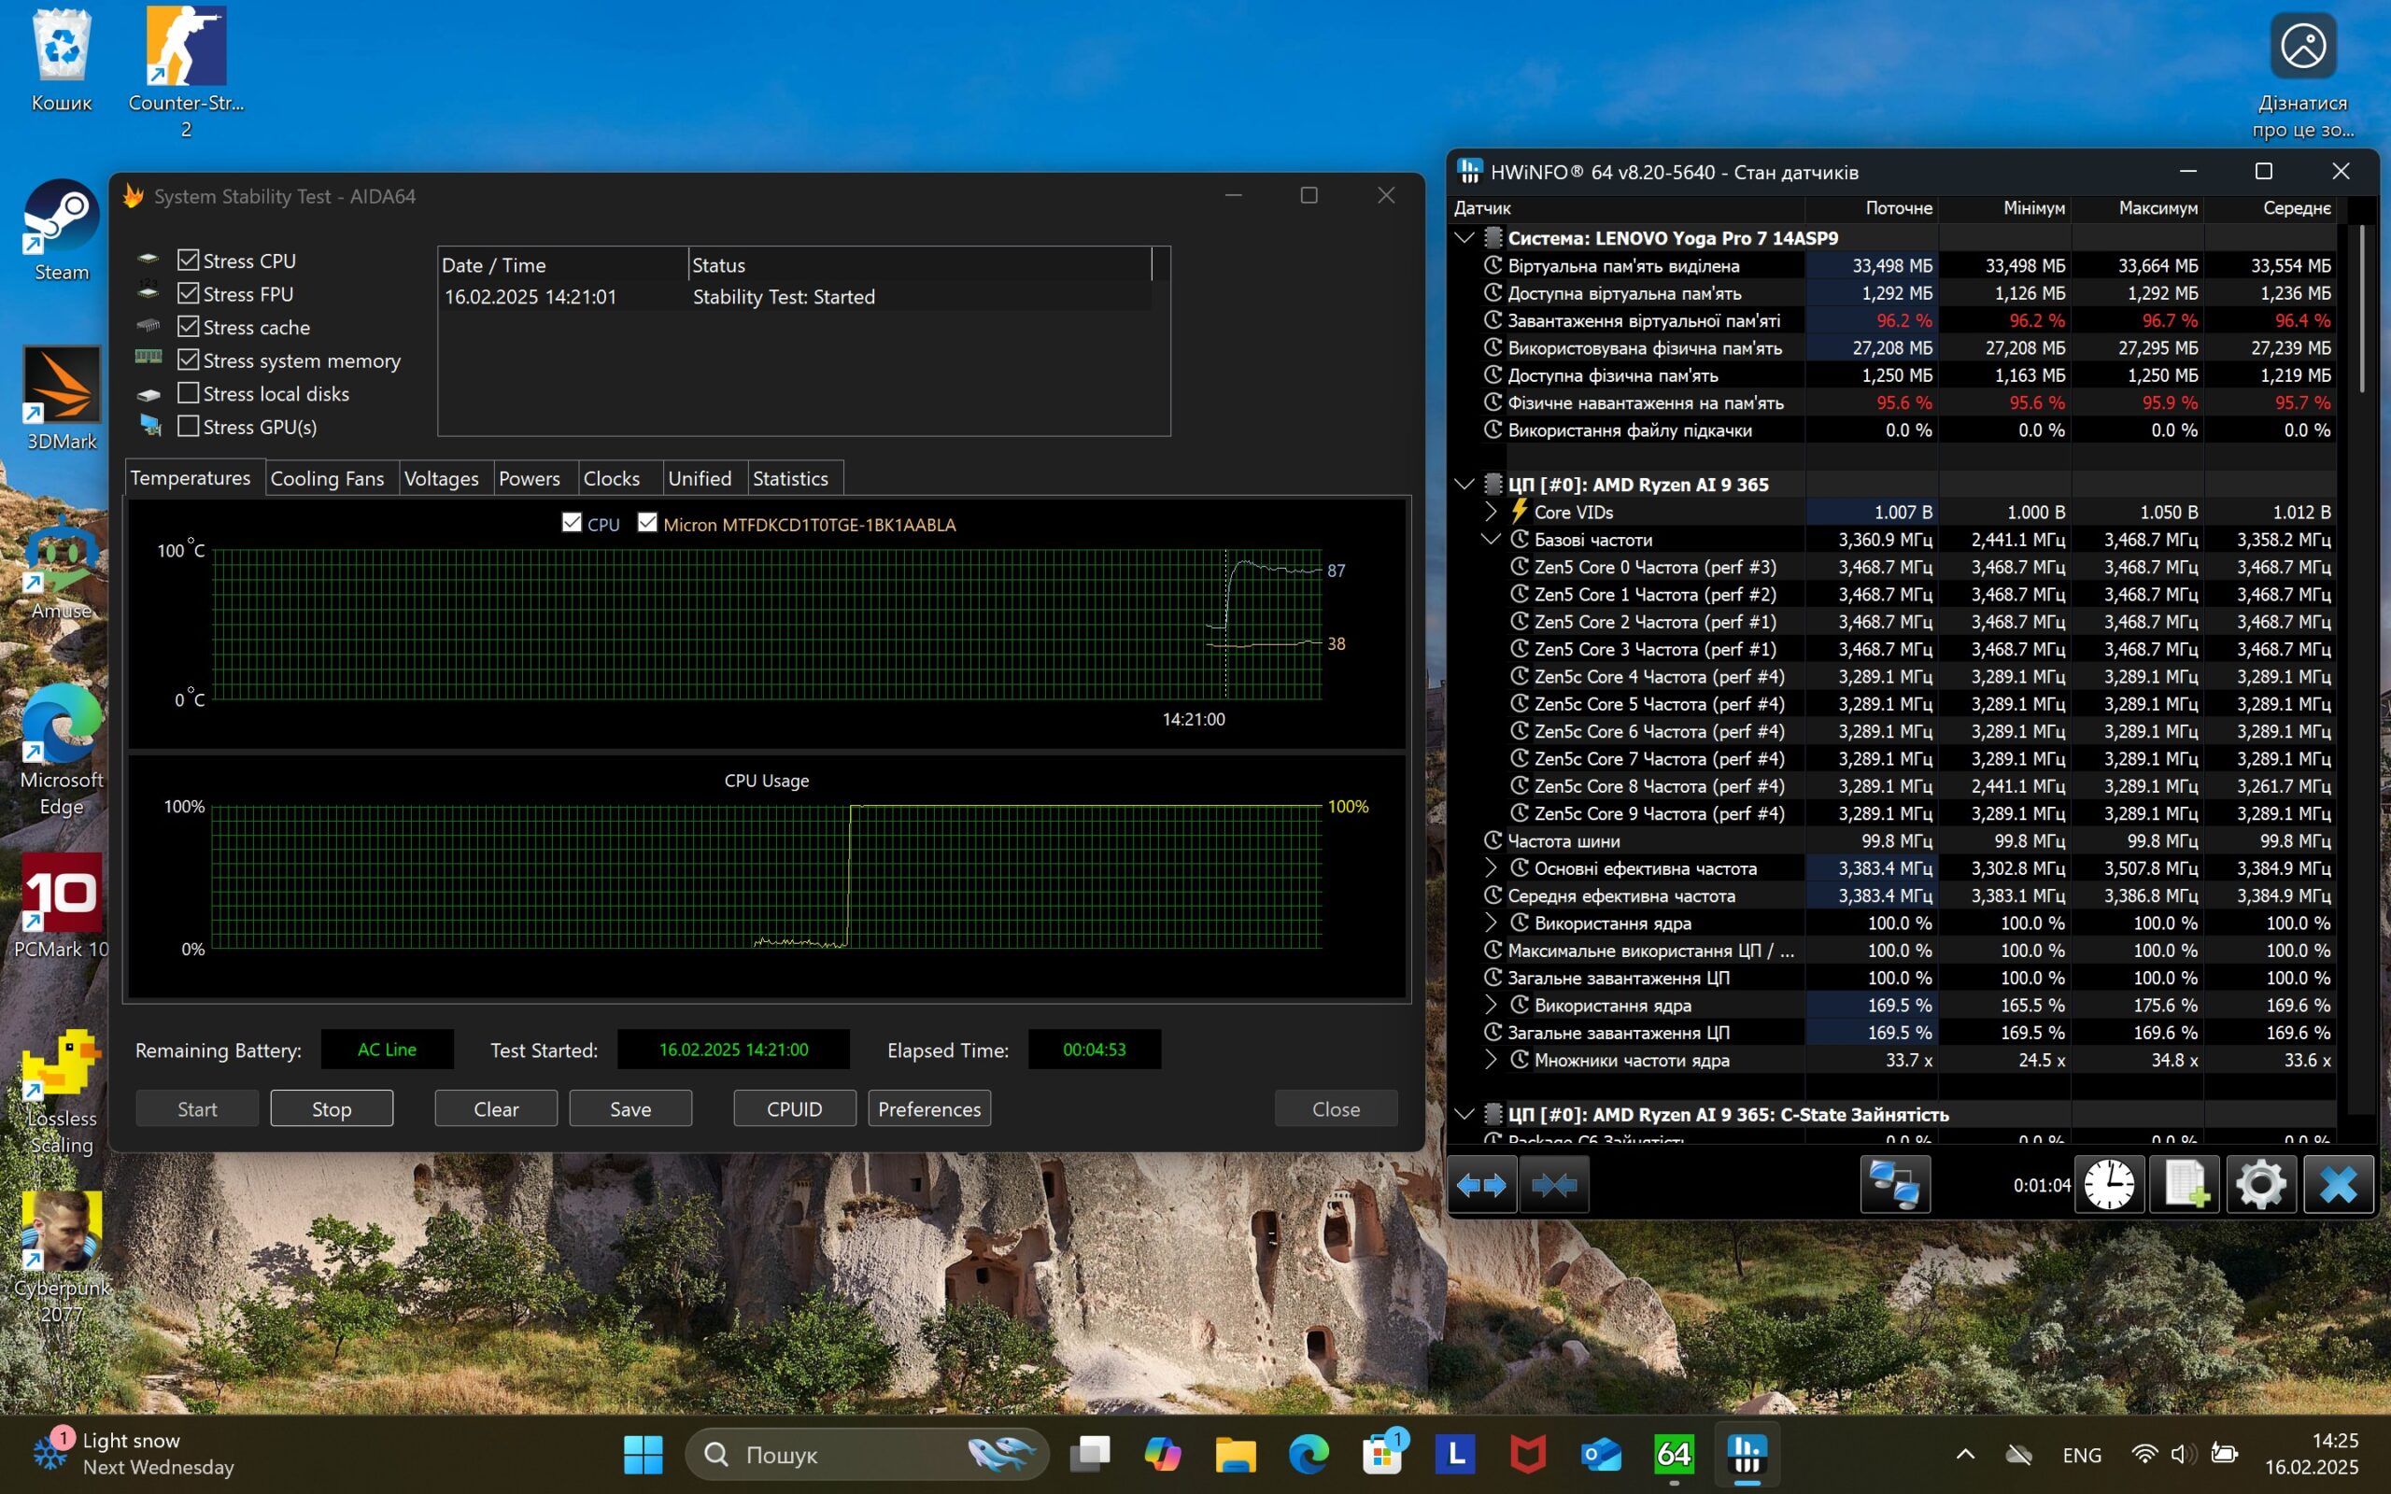Open HWiNFO sensor settings gear
2391x1494 pixels.
(2260, 1184)
